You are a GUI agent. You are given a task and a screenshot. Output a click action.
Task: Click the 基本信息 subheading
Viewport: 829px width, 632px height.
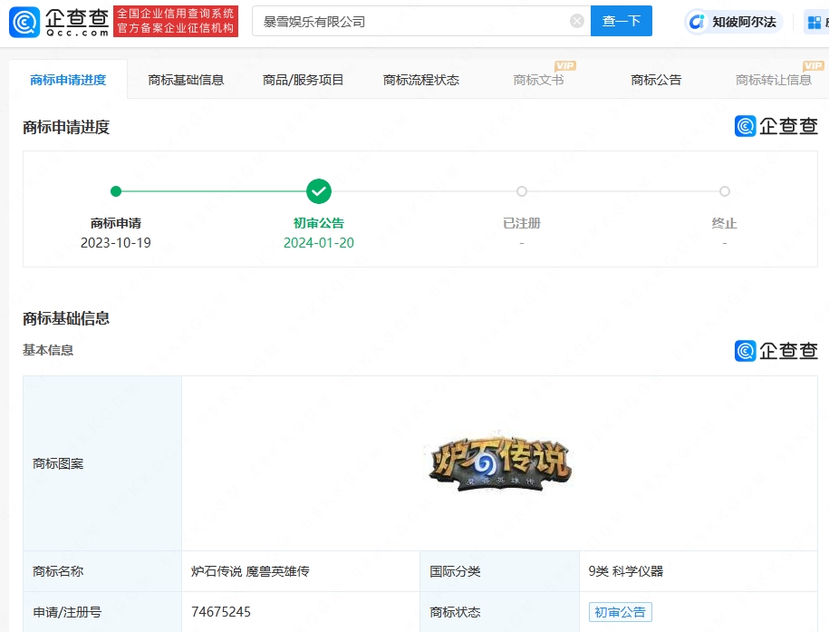click(x=48, y=350)
